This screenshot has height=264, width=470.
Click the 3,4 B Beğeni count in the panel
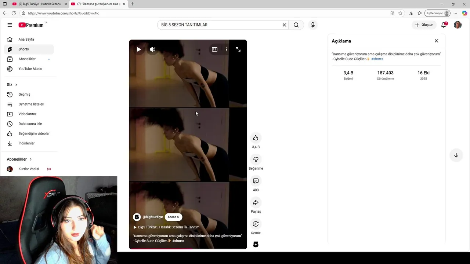click(348, 75)
